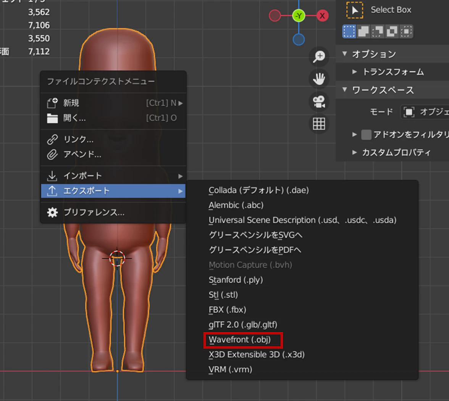Click the zoom magnifier viewport icon
The height and width of the screenshot is (401, 449).
click(x=319, y=56)
